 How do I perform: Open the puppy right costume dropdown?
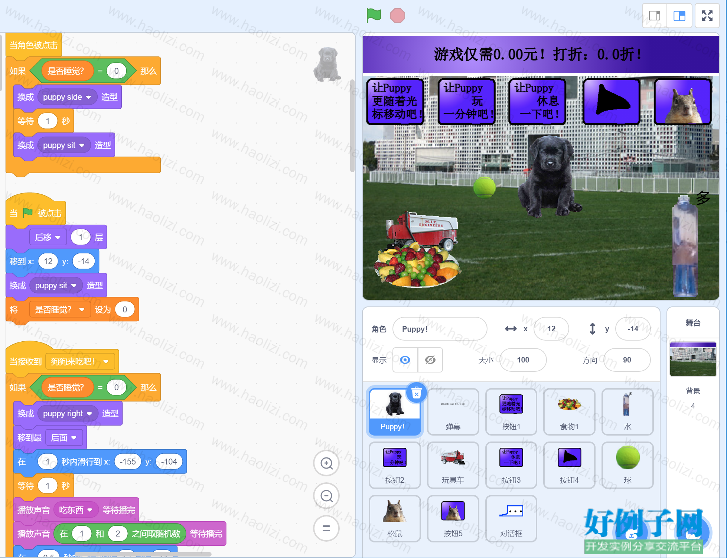(x=68, y=414)
